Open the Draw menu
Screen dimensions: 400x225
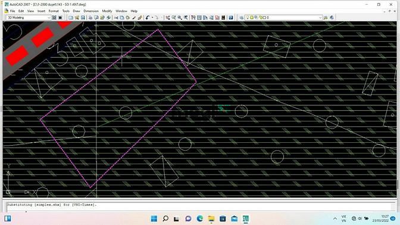76,11
